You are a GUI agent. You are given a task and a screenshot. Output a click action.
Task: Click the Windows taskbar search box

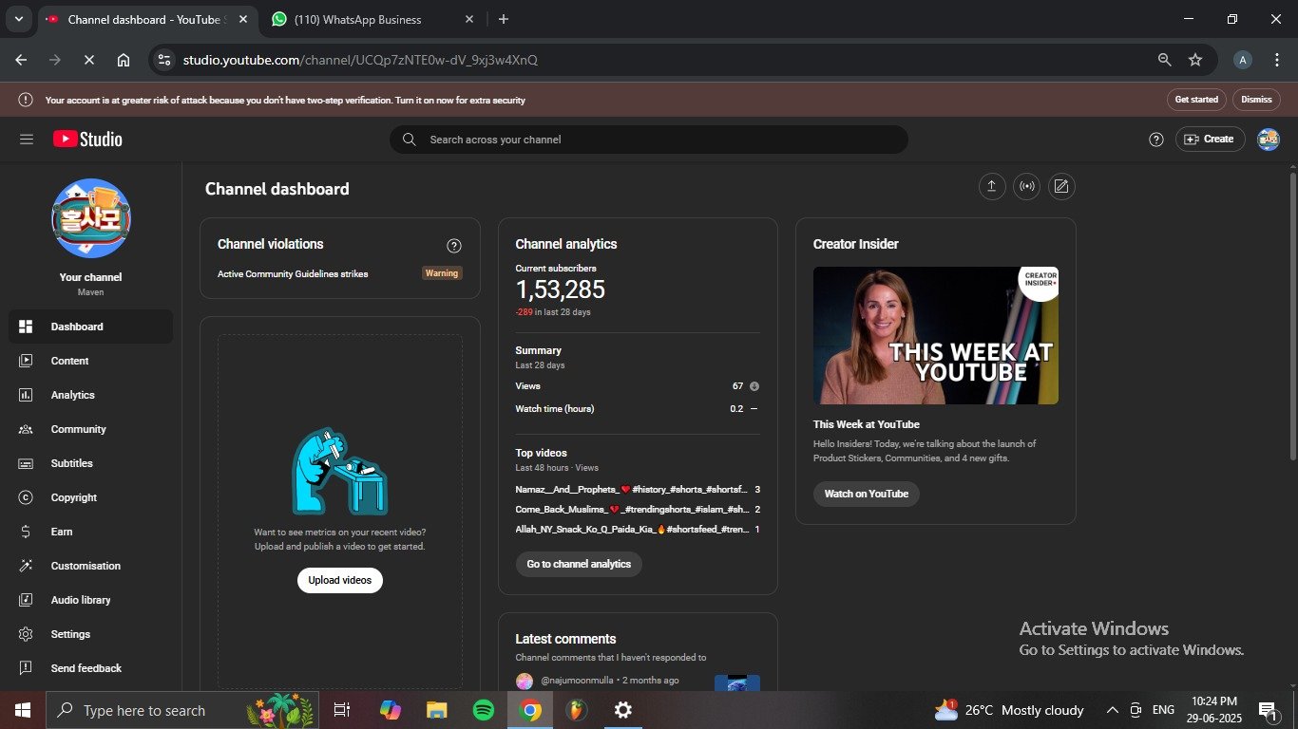(x=183, y=710)
